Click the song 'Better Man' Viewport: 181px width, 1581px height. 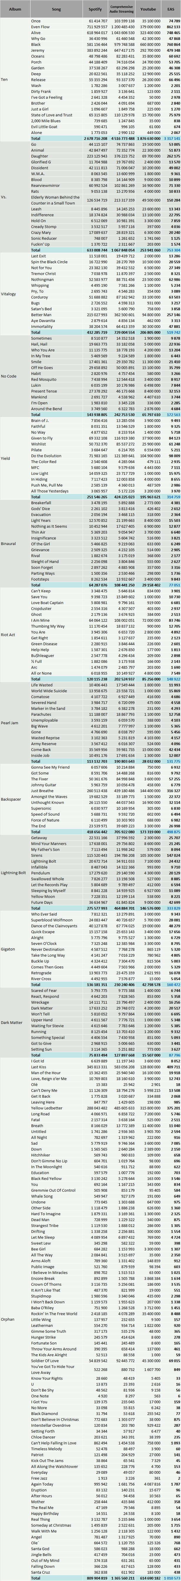click(41, 315)
